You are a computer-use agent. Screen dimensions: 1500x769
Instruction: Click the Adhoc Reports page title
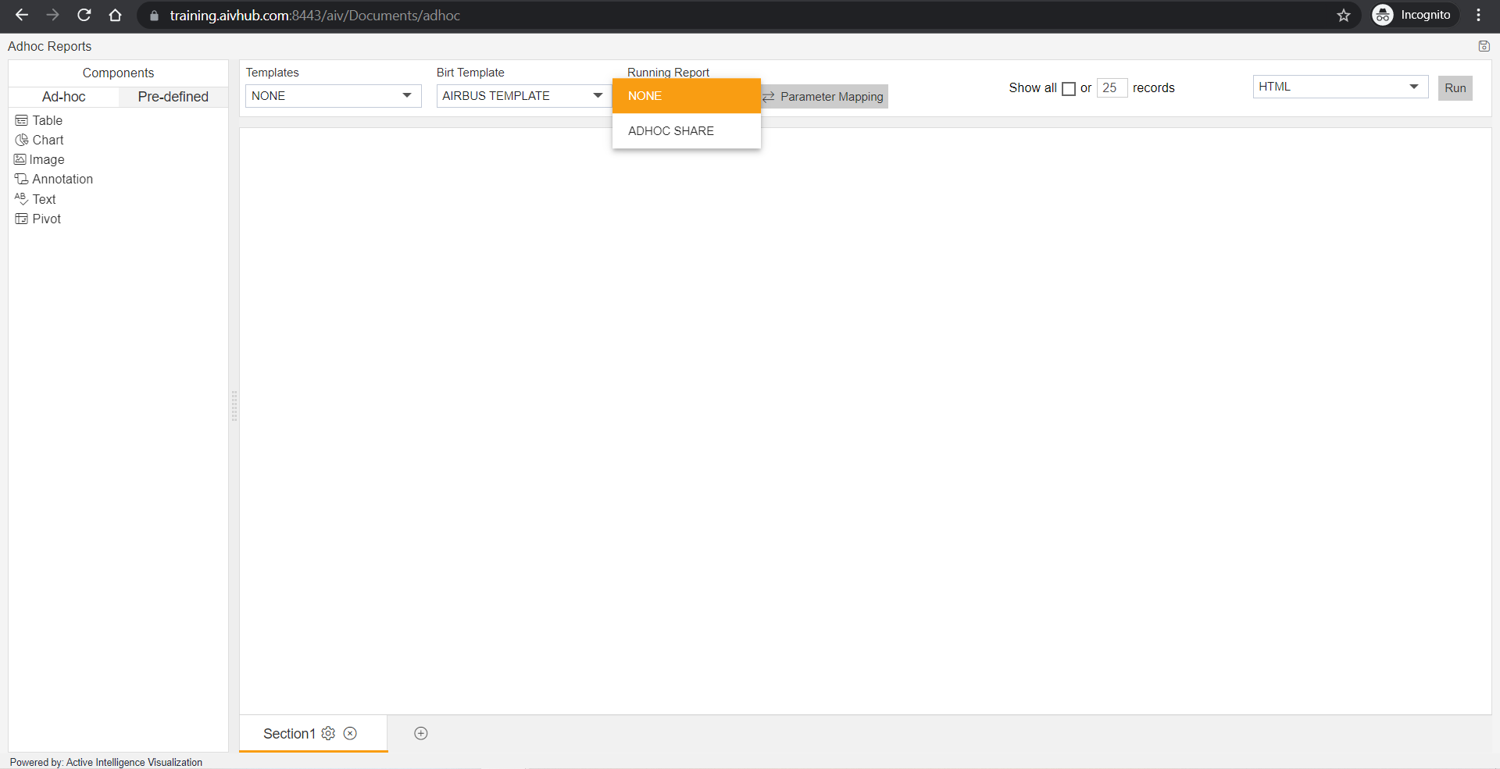49,46
